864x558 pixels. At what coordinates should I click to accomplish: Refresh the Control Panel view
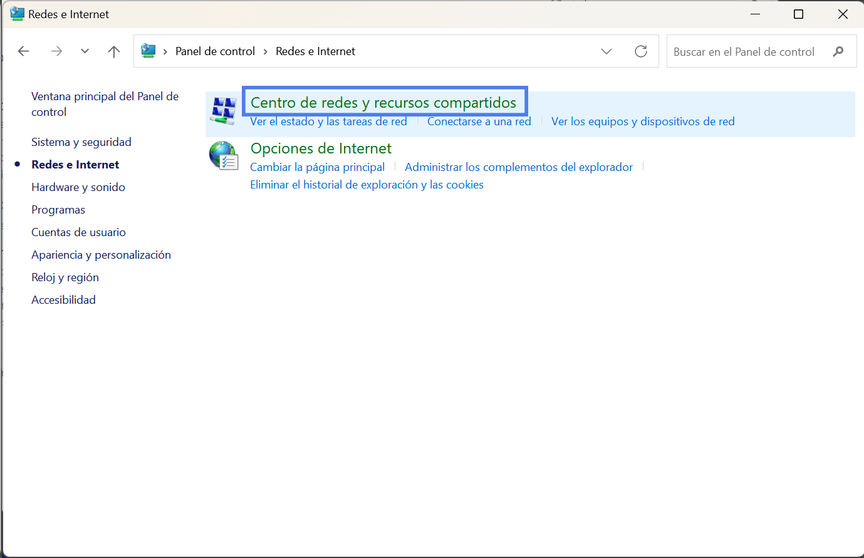click(641, 51)
